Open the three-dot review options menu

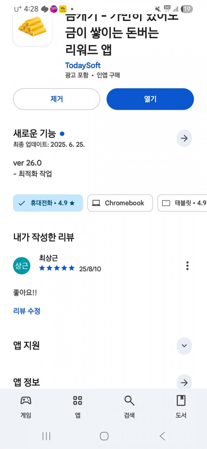187,266
